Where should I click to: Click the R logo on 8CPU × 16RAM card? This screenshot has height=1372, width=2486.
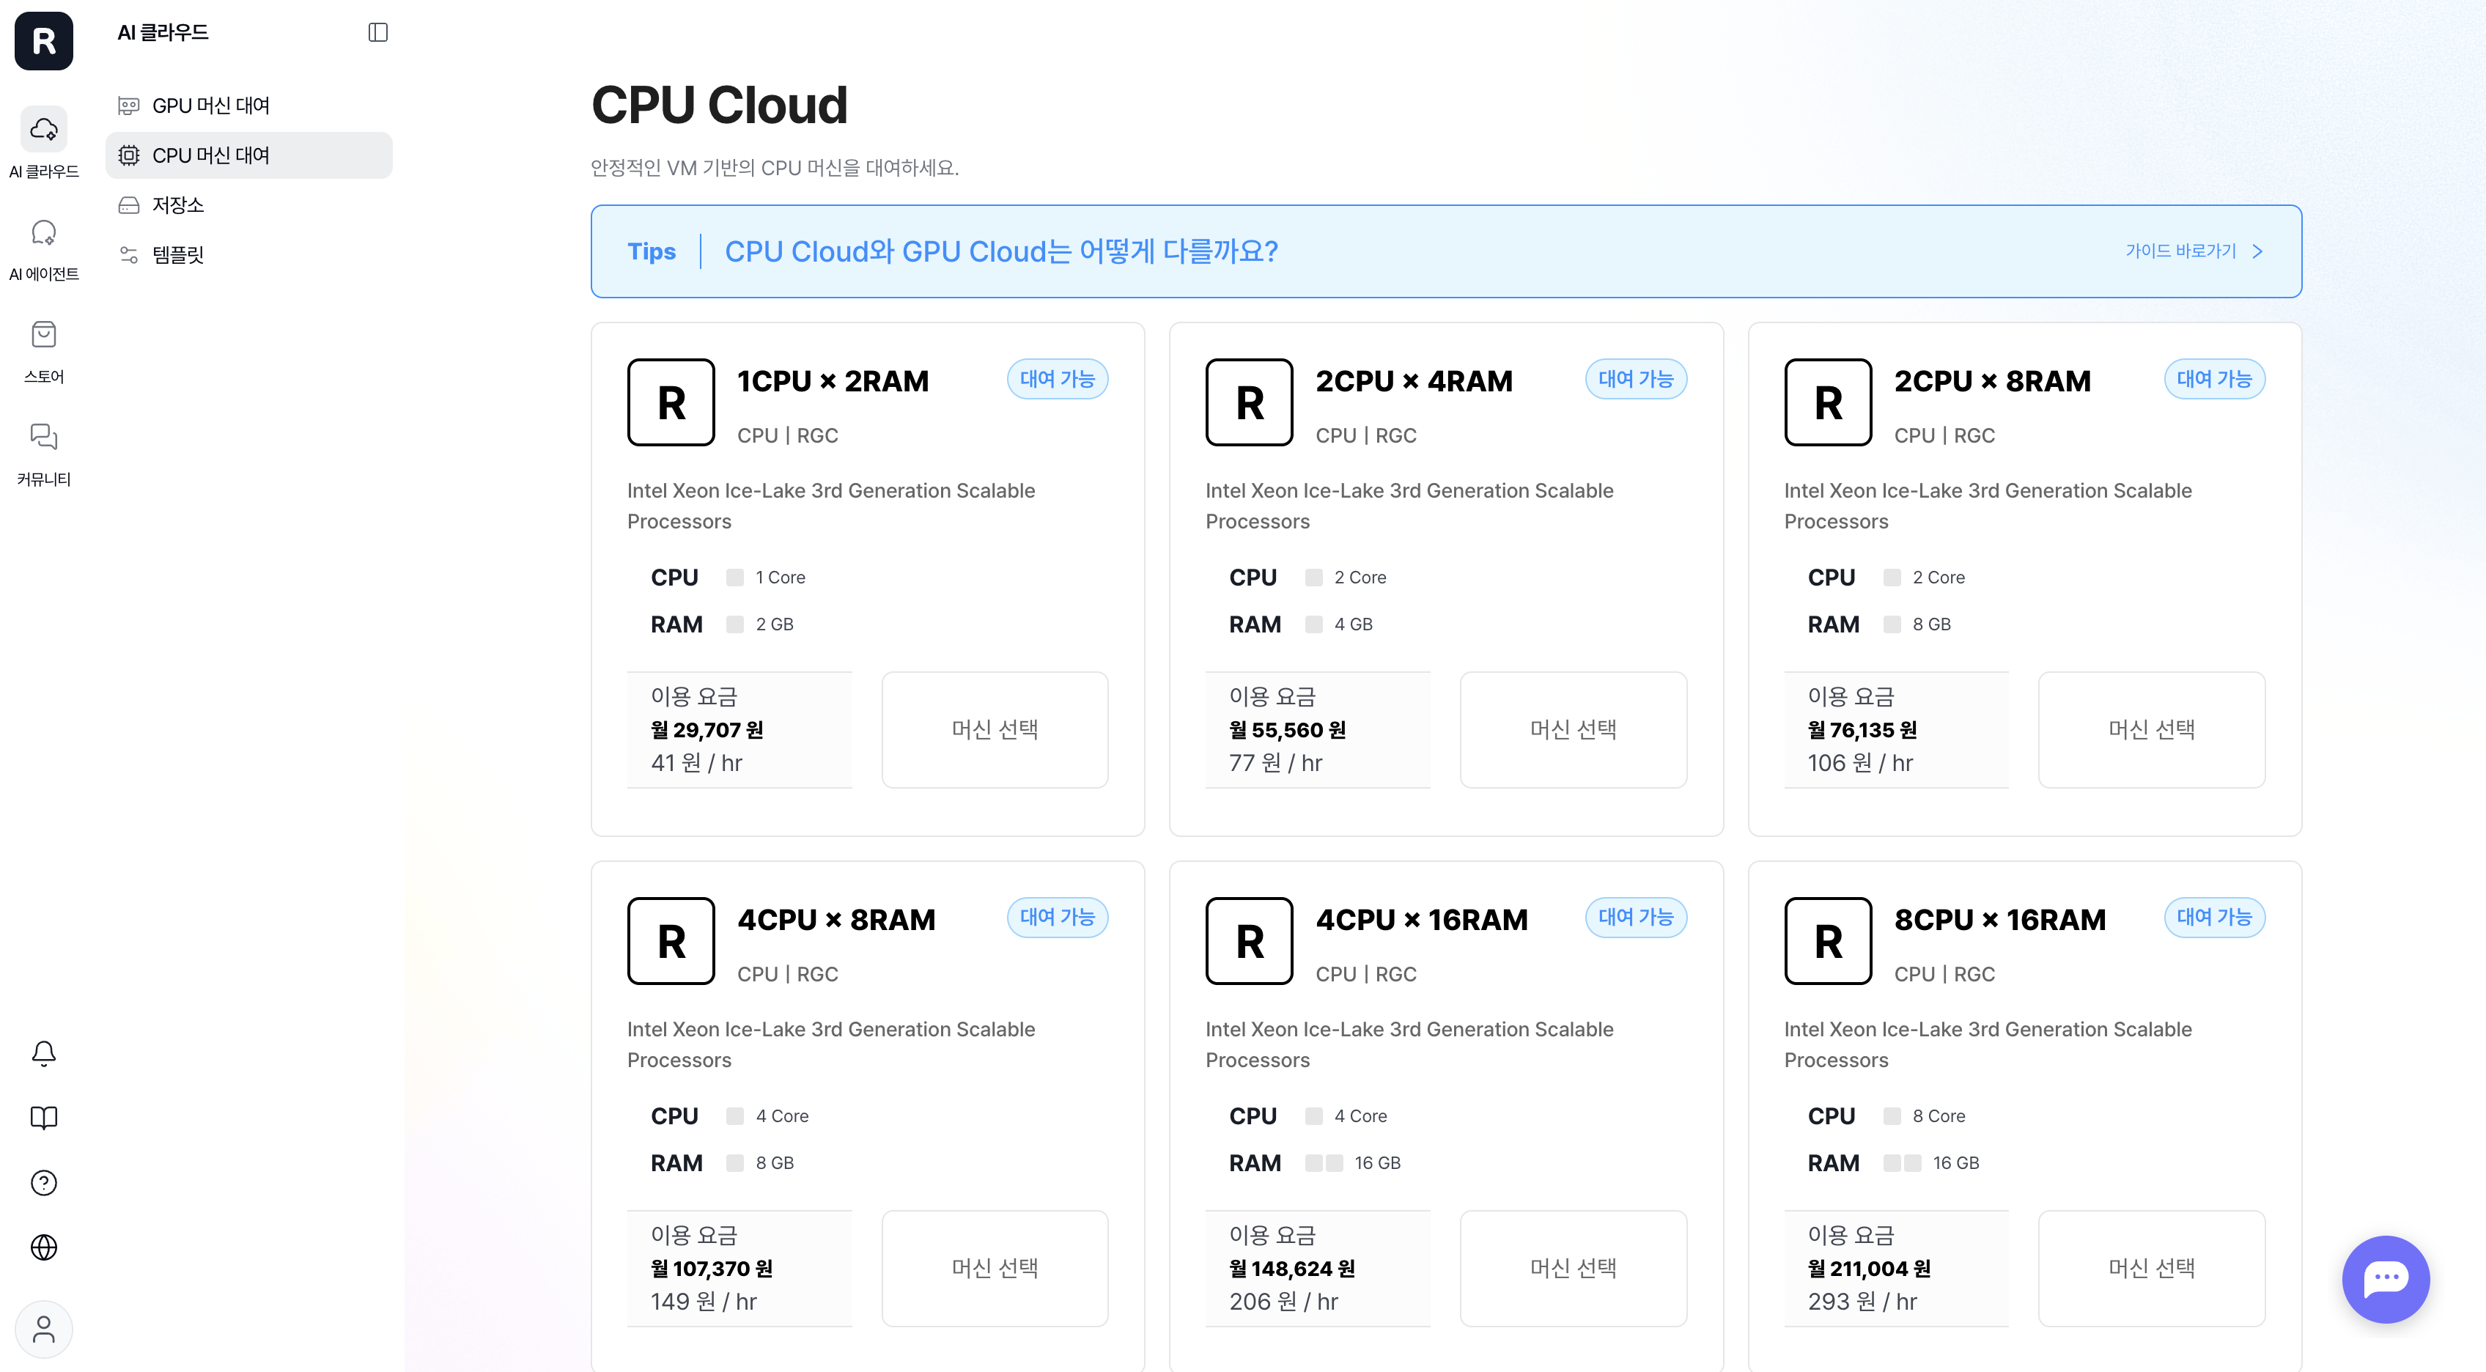pos(1828,941)
